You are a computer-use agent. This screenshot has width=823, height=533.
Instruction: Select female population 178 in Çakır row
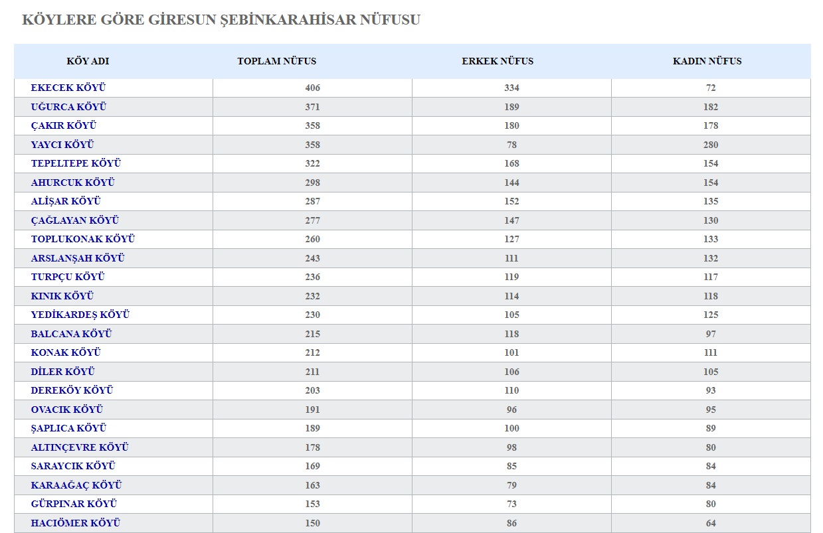[x=711, y=125]
